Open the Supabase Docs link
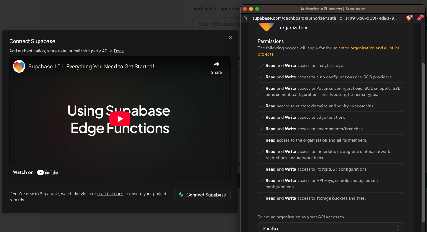Screen dimensions: 427x232 (119, 51)
